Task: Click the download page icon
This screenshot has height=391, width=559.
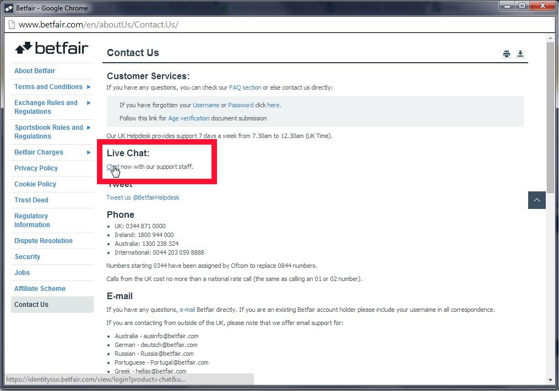Action: pyautogui.click(x=520, y=54)
